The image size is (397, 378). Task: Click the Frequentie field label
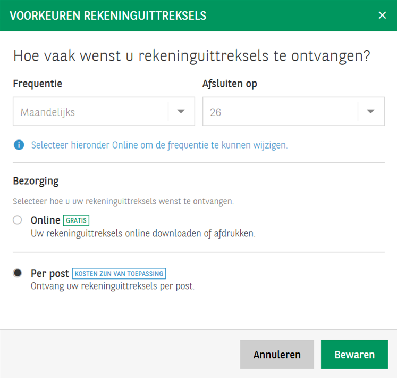tap(37, 84)
